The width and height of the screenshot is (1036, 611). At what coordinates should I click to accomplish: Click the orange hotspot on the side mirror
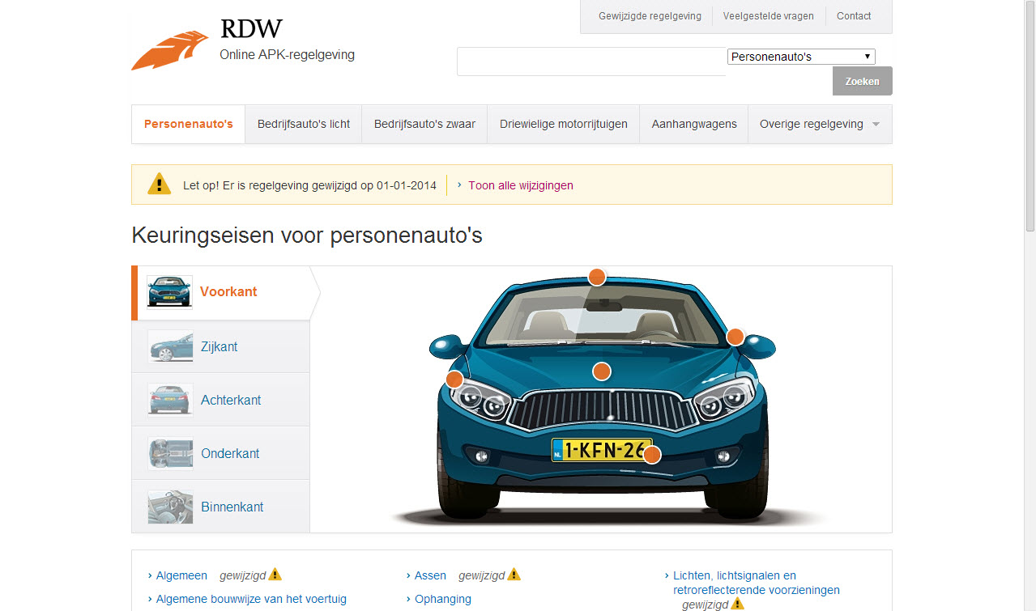pos(735,337)
